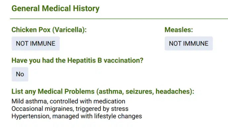Select the Chicken Pox NOT IMMUNE field
228x134 pixels.
36,43
